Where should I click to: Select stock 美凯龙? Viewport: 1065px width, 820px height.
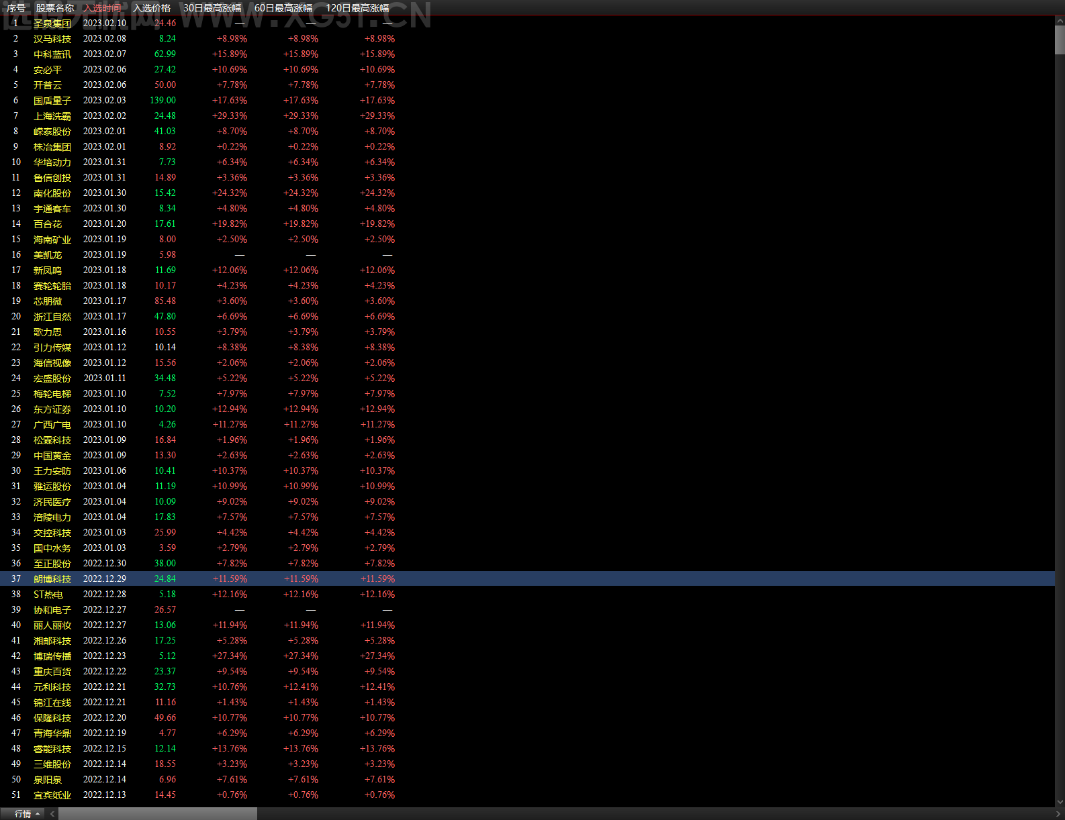click(x=48, y=255)
